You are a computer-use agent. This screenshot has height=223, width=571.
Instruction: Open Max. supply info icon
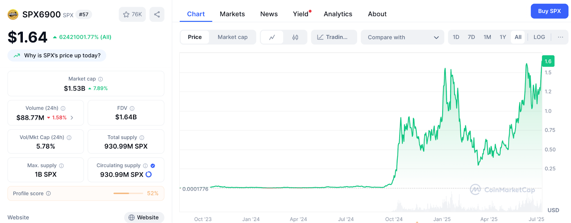click(61, 166)
